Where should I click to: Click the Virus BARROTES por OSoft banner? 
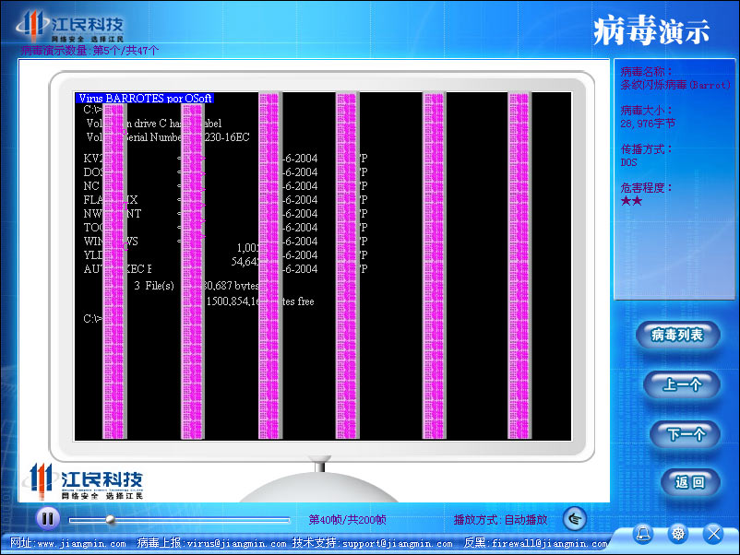click(x=145, y=98)
